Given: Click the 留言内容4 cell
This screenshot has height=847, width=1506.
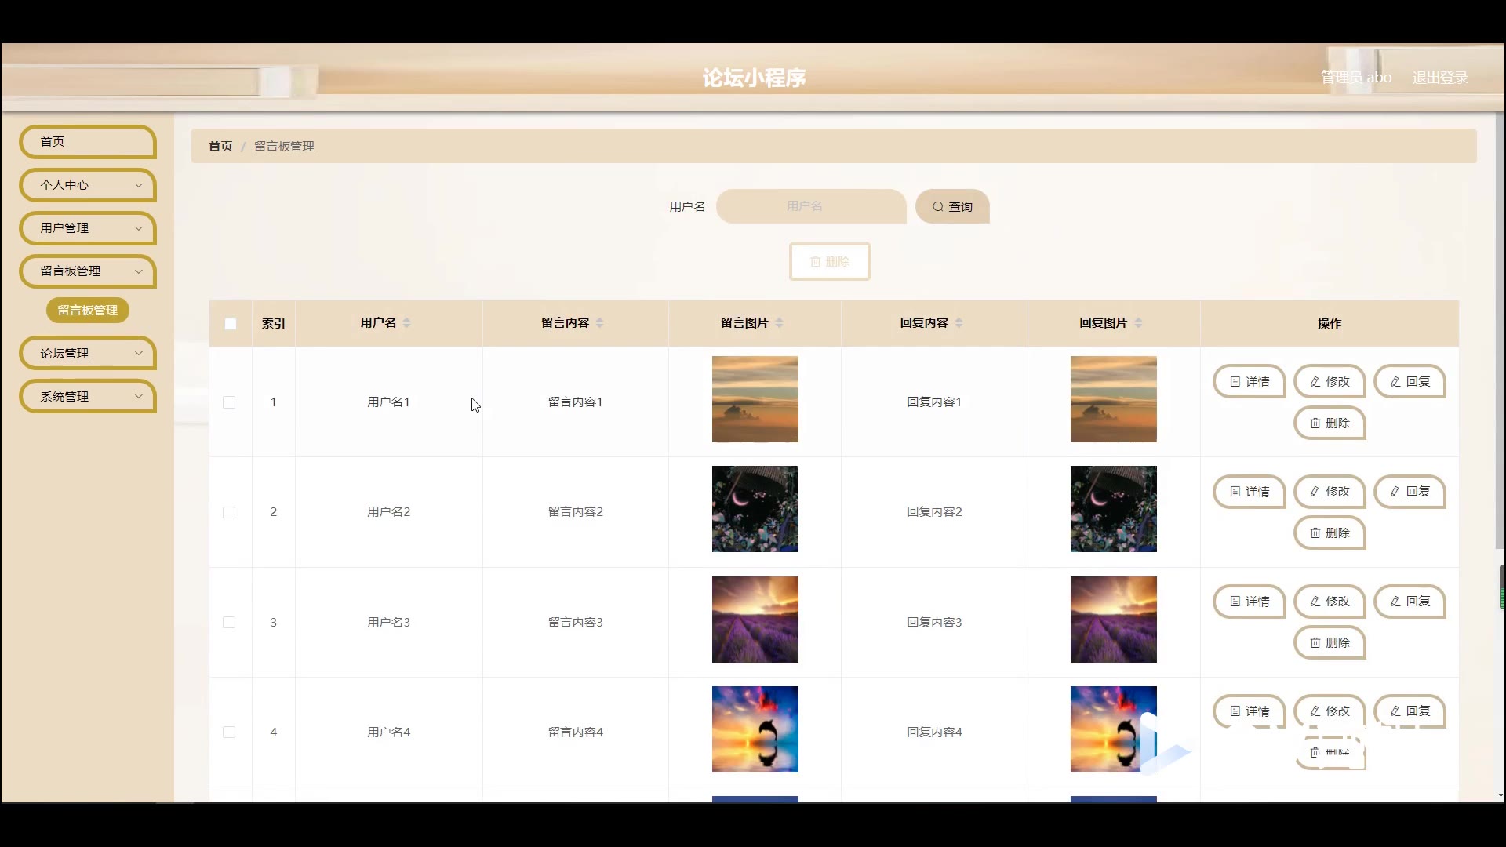Looking at the screenshot, I should click(575, 732).
